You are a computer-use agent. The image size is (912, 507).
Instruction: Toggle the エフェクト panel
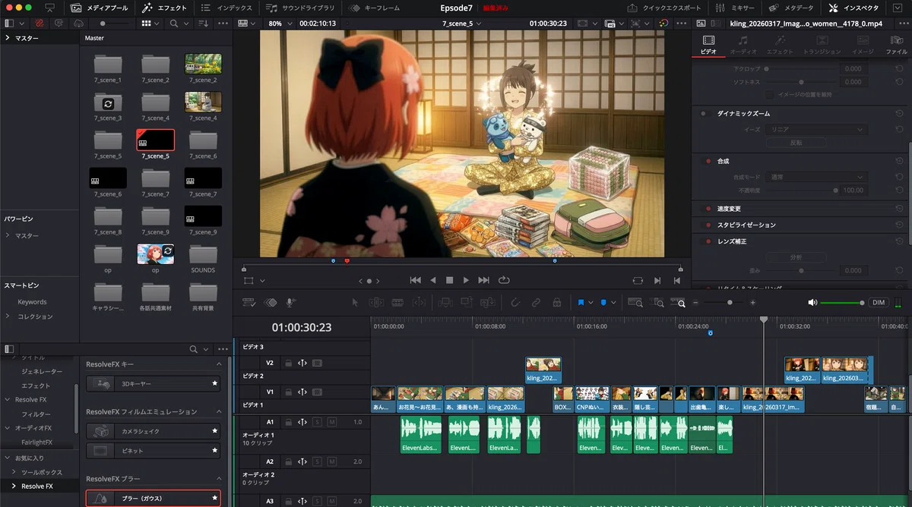(x=163, y=8)
